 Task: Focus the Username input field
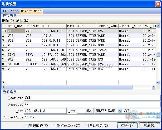[92, 98]
